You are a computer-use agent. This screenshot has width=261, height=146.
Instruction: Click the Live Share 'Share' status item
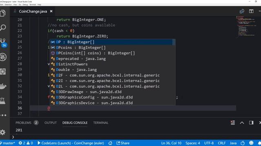123,143
